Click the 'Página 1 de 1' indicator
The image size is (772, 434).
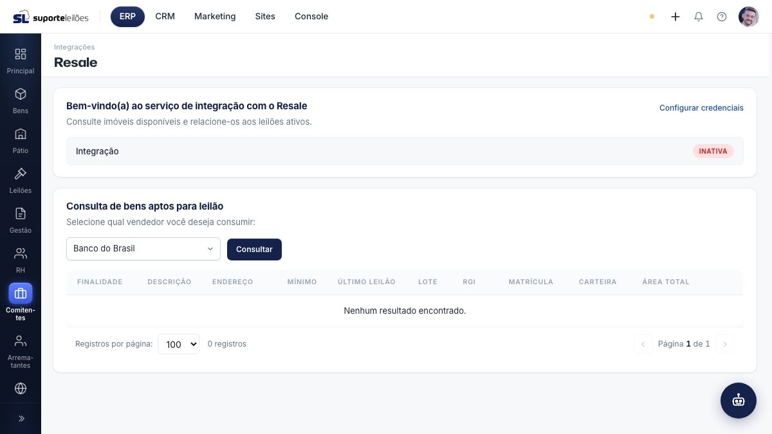(x=684, y=344)
